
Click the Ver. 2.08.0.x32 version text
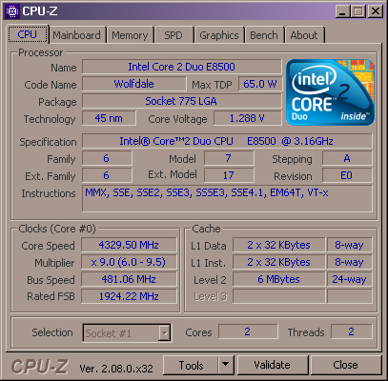(116, 369)
